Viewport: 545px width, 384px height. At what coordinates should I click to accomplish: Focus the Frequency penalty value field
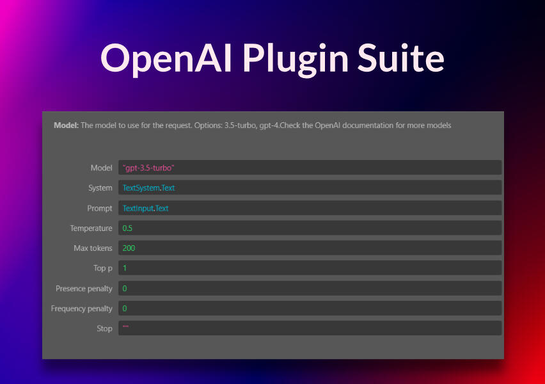pyautogui.click(x=310, y=308)
